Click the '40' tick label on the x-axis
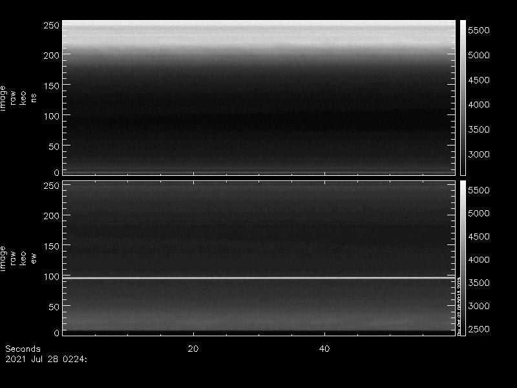This screenshot has width=517, height=388. [x=325, y=349]
